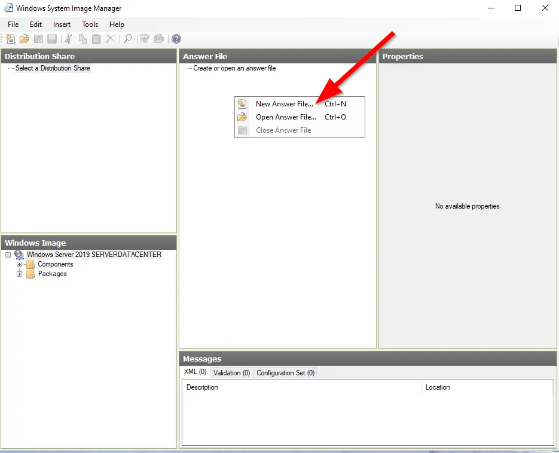Collapse the Windows Server 2019 SERVERDATACENTER node
Image resolution: width=559 pixels, height=453 pixels.
[x=8, y=255]
